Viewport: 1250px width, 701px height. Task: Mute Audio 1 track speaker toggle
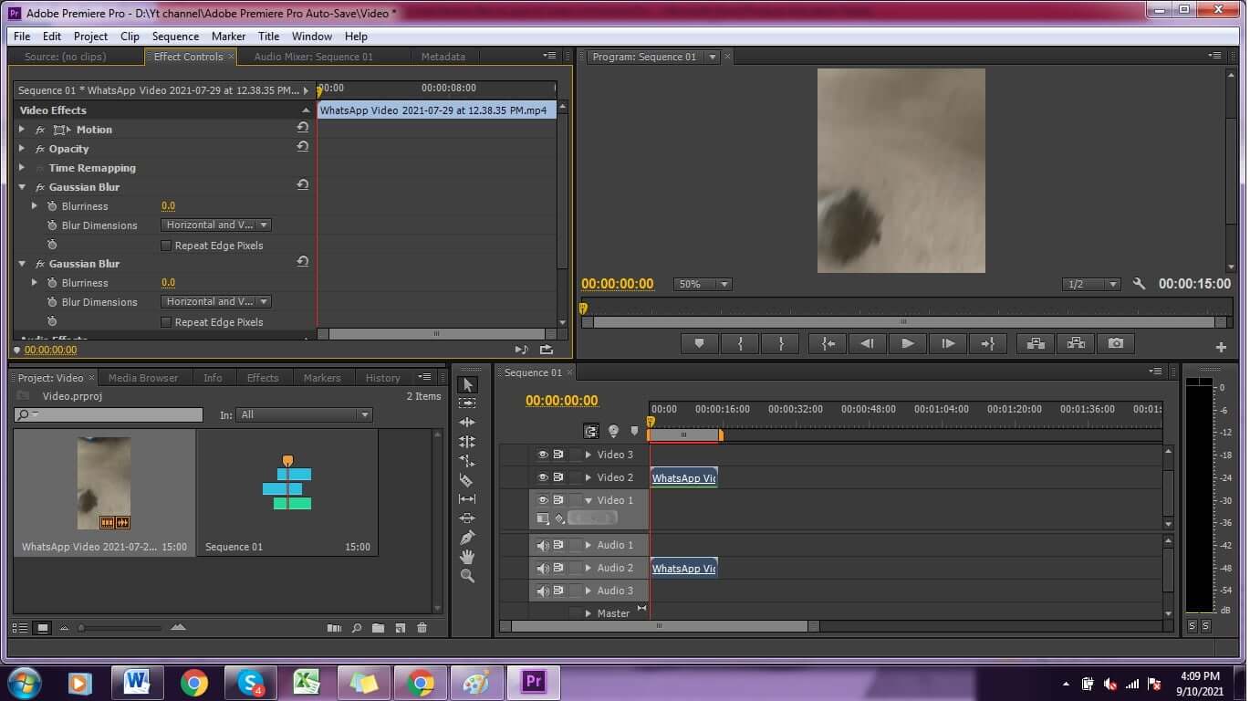point(542,545)
